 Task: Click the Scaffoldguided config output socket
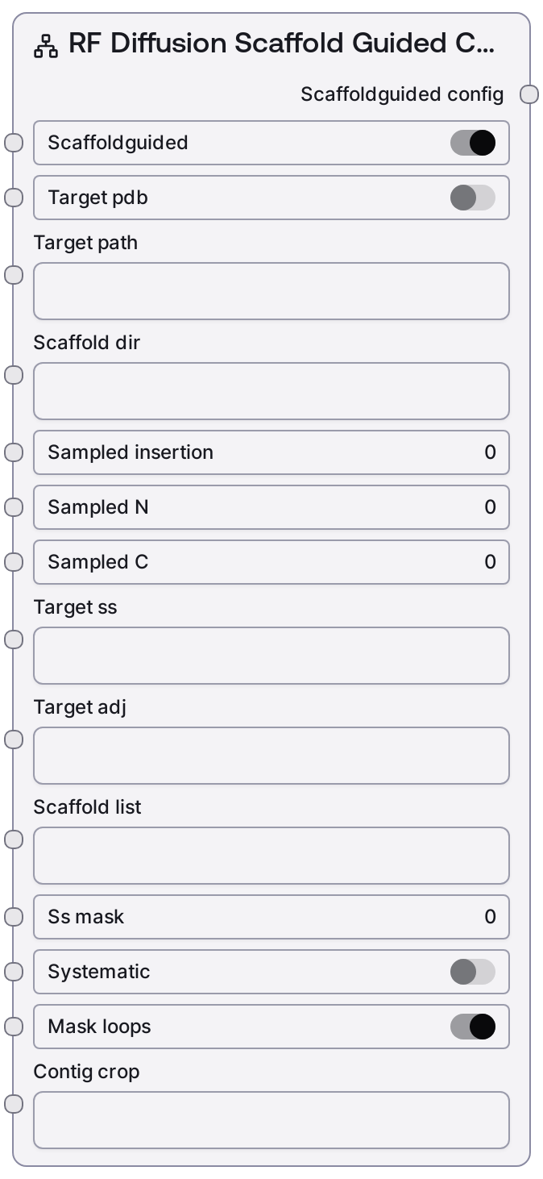click(528, 94)
